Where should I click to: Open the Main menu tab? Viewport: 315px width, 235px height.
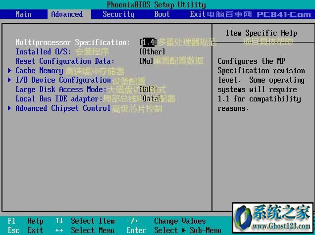(23, 14)
